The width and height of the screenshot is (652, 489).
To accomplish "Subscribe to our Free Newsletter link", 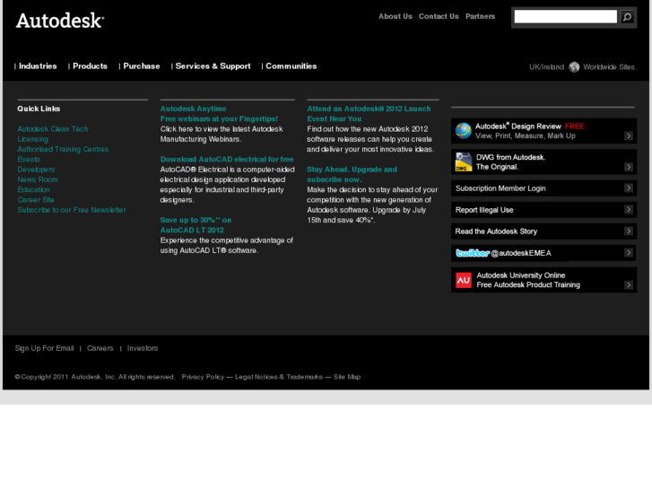I will tap(72, 210).
